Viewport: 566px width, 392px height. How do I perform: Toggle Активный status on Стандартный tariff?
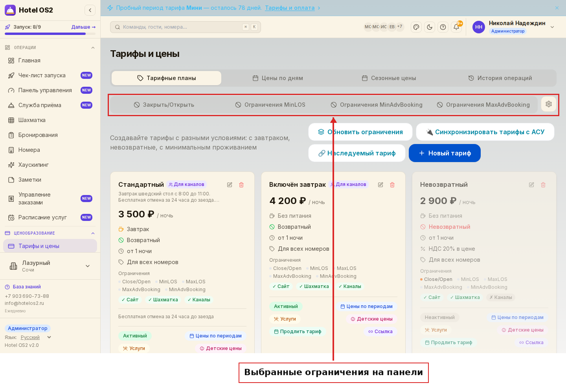pyautogui.click(x=135, y=336)
